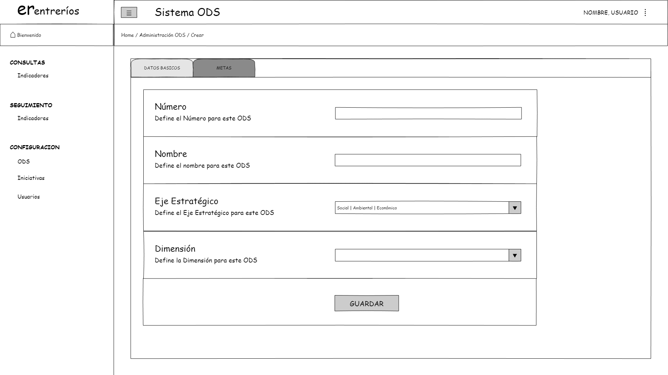This screenshot has width=668, height=375.
Task: Click the Home breadcrumb link
Action: point(127,35)
